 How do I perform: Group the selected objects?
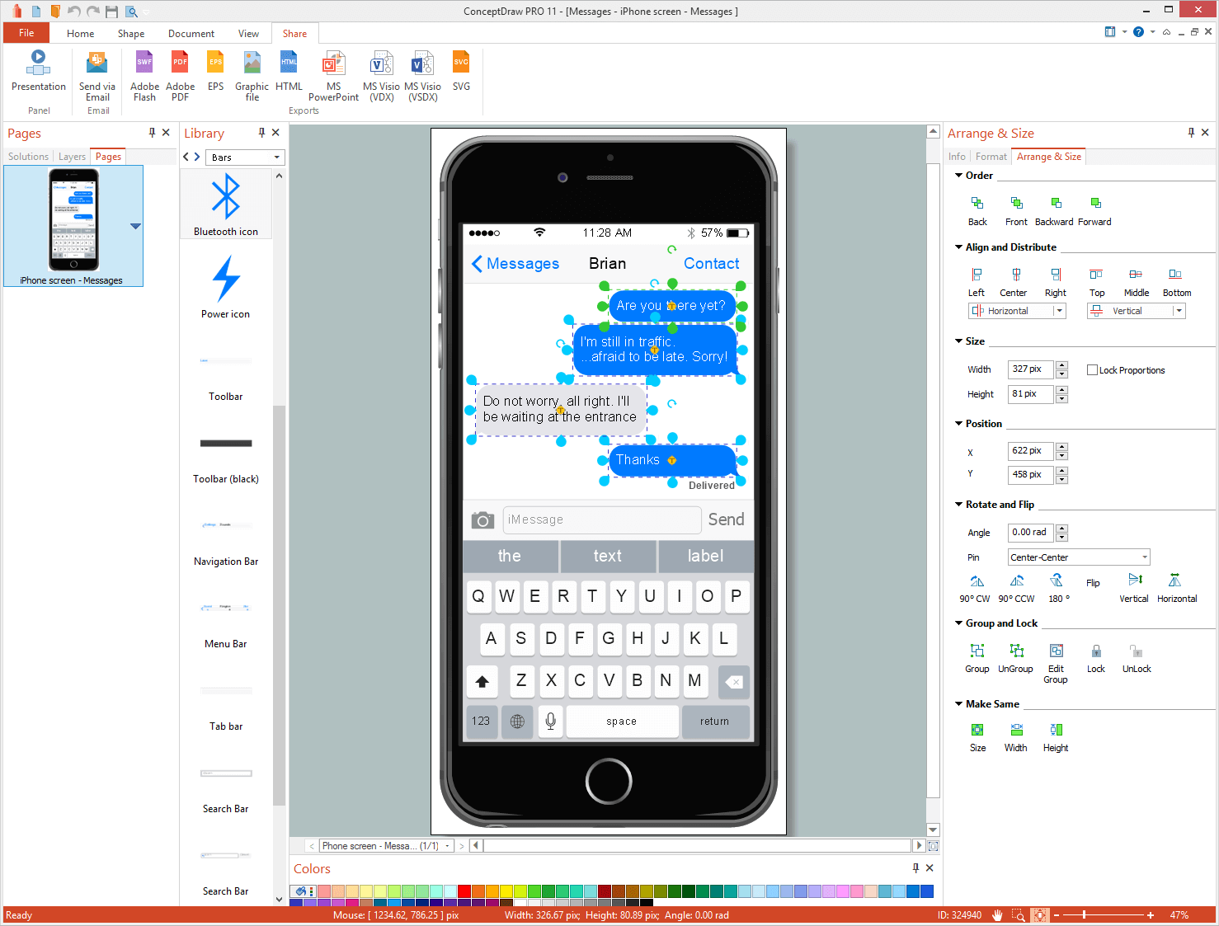click(977, 659)
